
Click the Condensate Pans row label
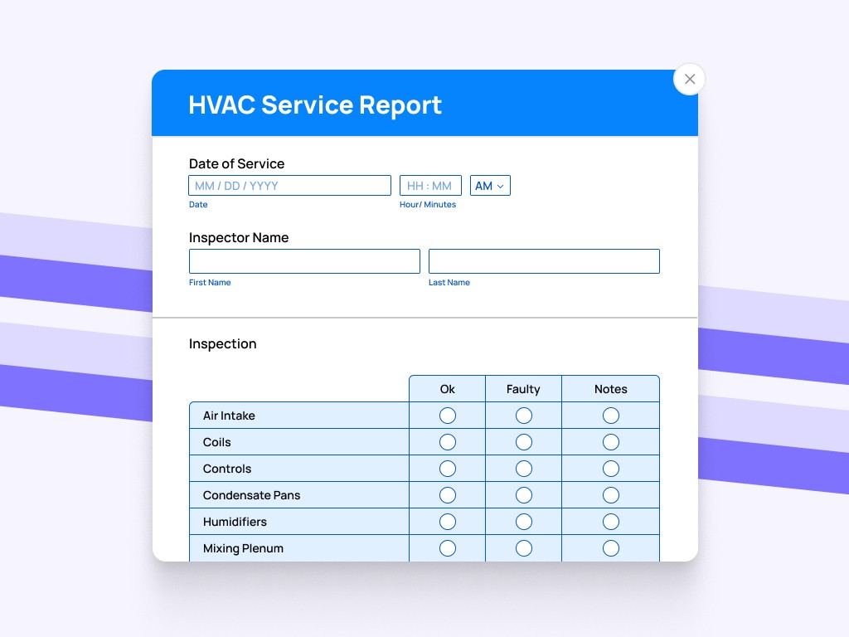pyautogui.click(x=251, y=495)
